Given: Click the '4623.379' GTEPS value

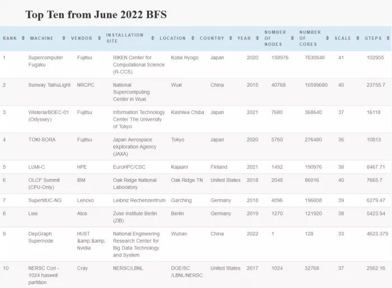Looking at the screenshot, I should pos(377,234).
